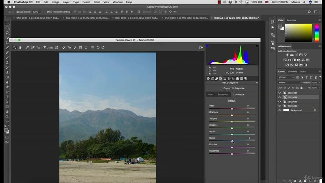Click the Default link in HSL panel
Viewport: 325px width, 183px height.
click(x=232, y=100)
